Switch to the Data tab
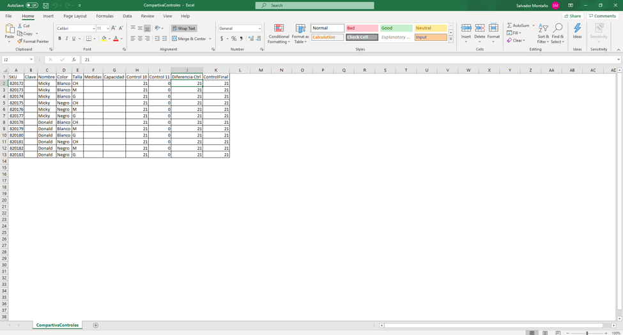Image resolution: width=623 pixels, height=335 pixels. pos(127,17)
